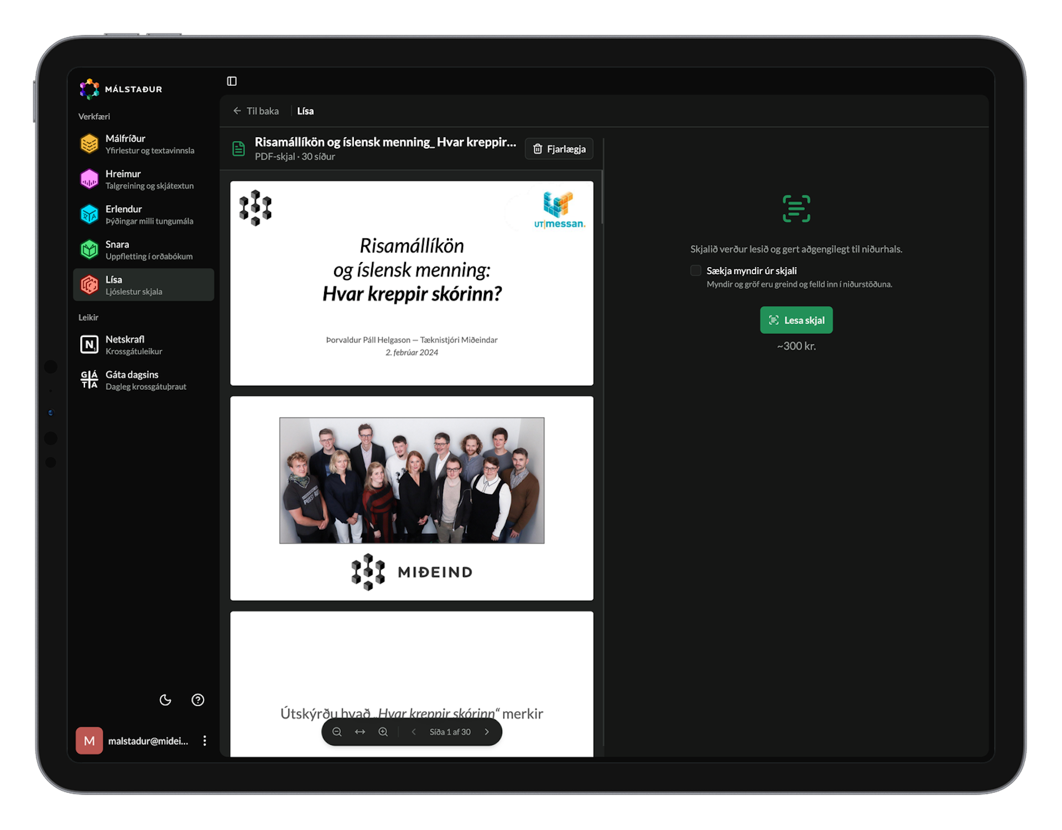The image size is (1062, 830).
Task: Click the green scan document icon
Action: [796, 208]
